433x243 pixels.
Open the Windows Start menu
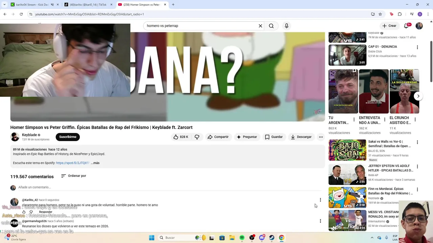coord(152,238)
